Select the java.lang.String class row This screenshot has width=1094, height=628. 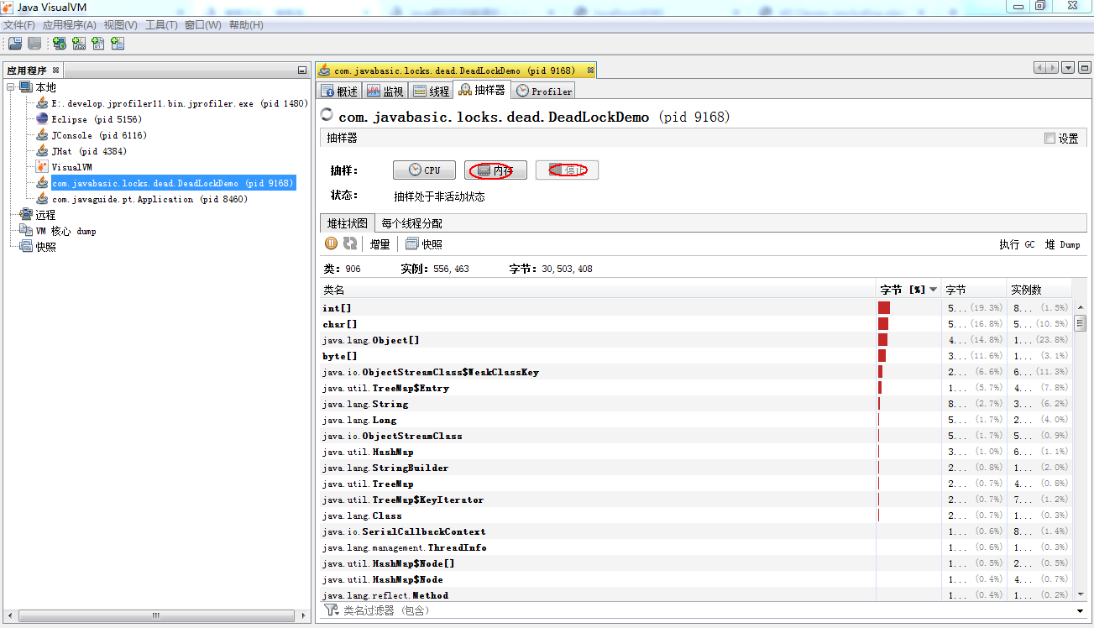pyautogui.click(x=696, y=404)
